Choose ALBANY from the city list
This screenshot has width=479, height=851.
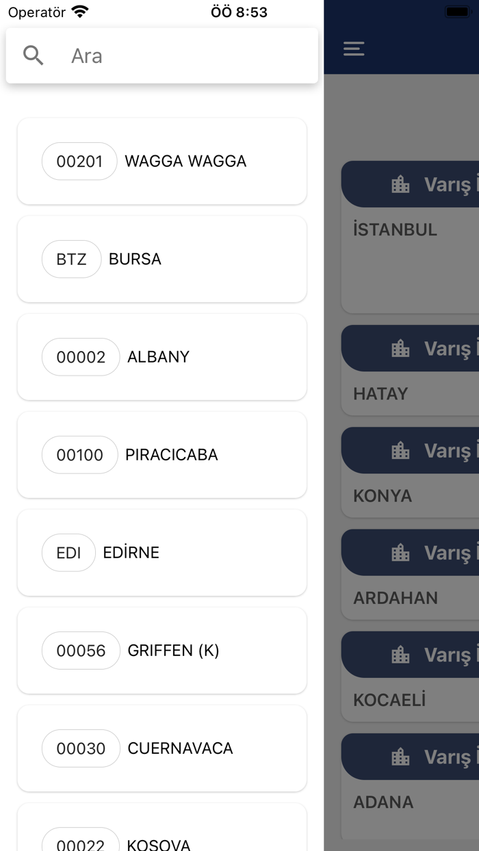click(161, 356)
